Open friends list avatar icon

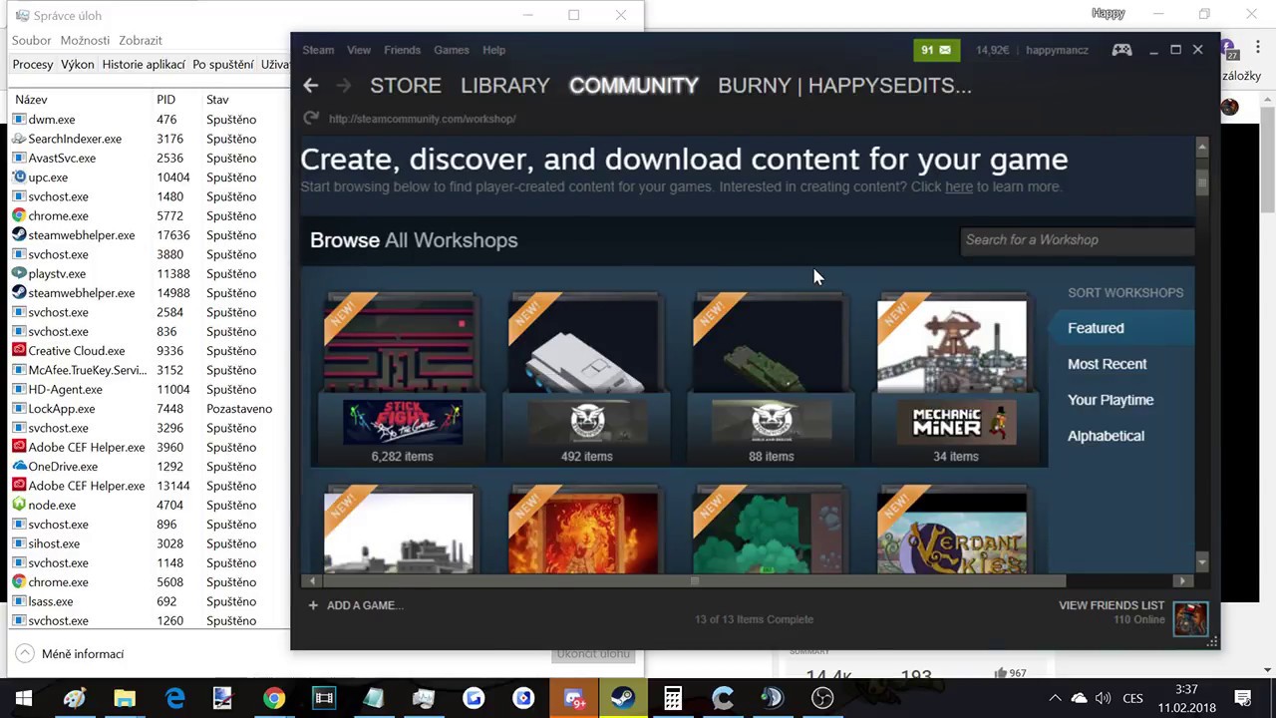click(x=1190, y=618)
